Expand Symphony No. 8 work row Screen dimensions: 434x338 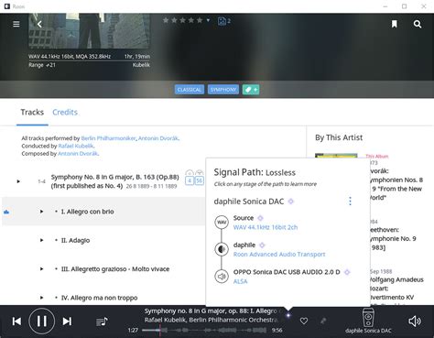tap(18, 181)
